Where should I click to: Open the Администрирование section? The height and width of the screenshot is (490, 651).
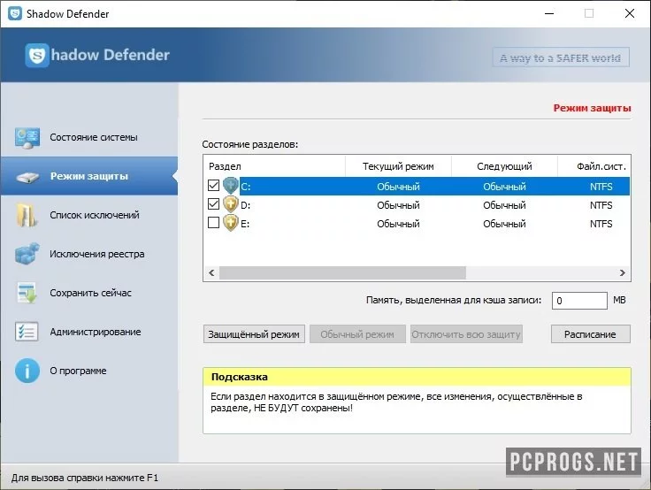point(89,332)
